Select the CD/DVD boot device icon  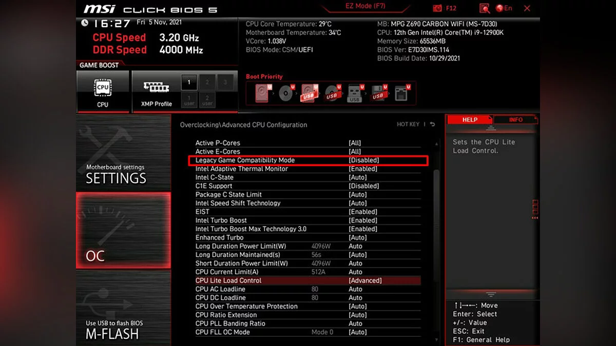point(285,93)
